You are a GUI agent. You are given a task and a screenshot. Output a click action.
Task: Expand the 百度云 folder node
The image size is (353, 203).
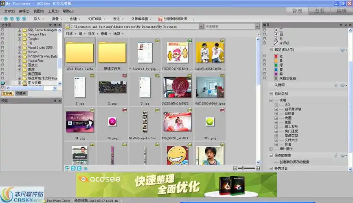(20, 65)
